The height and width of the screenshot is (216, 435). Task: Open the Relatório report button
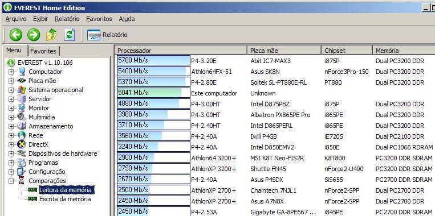click(107, 35)
